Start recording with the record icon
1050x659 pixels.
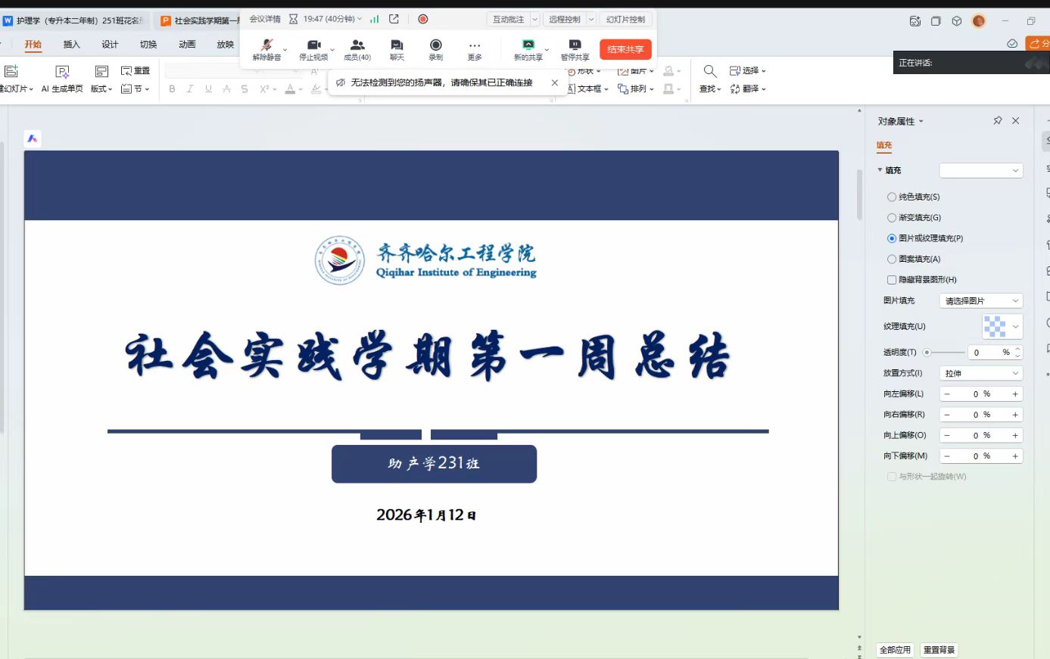tap(436, 45)
